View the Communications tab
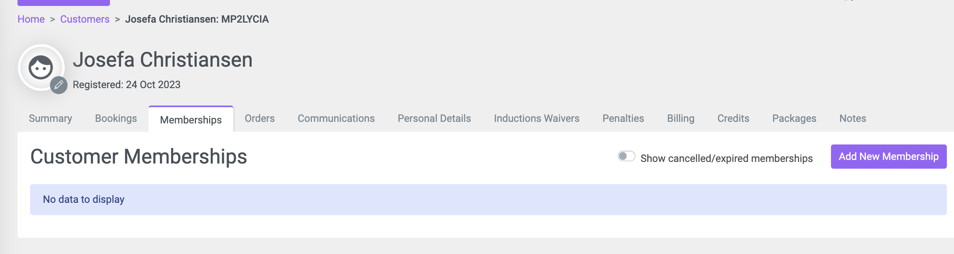 click(336, 118)
